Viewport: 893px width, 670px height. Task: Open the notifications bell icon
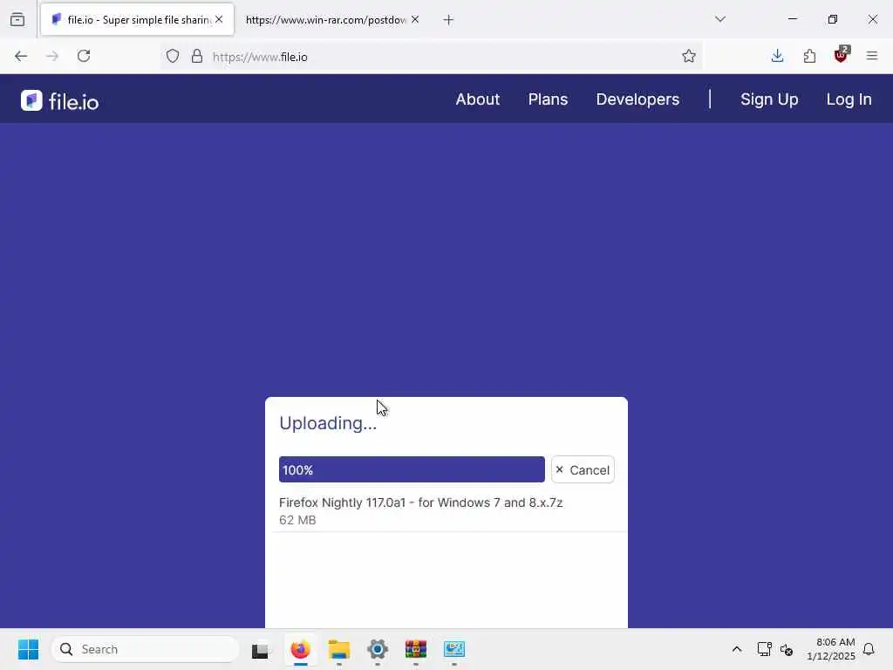(869, 649)
